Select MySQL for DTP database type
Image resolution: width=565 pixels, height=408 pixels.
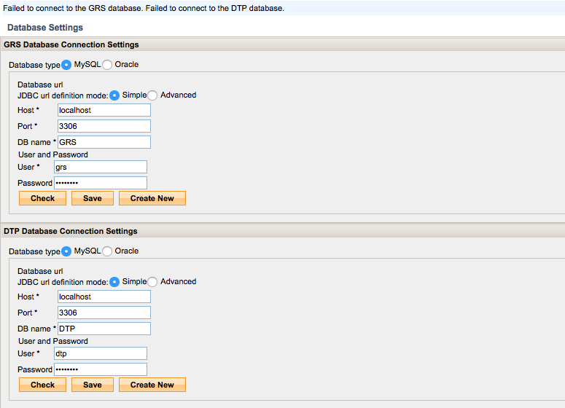[x=66, y=251]
